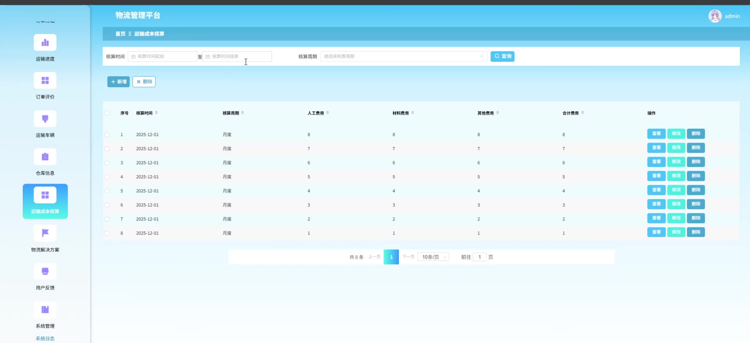The width and height of the screenshot is (750, 343).
Task: Open the 运输进度 bar chart icon
Action: pos(45,43)
